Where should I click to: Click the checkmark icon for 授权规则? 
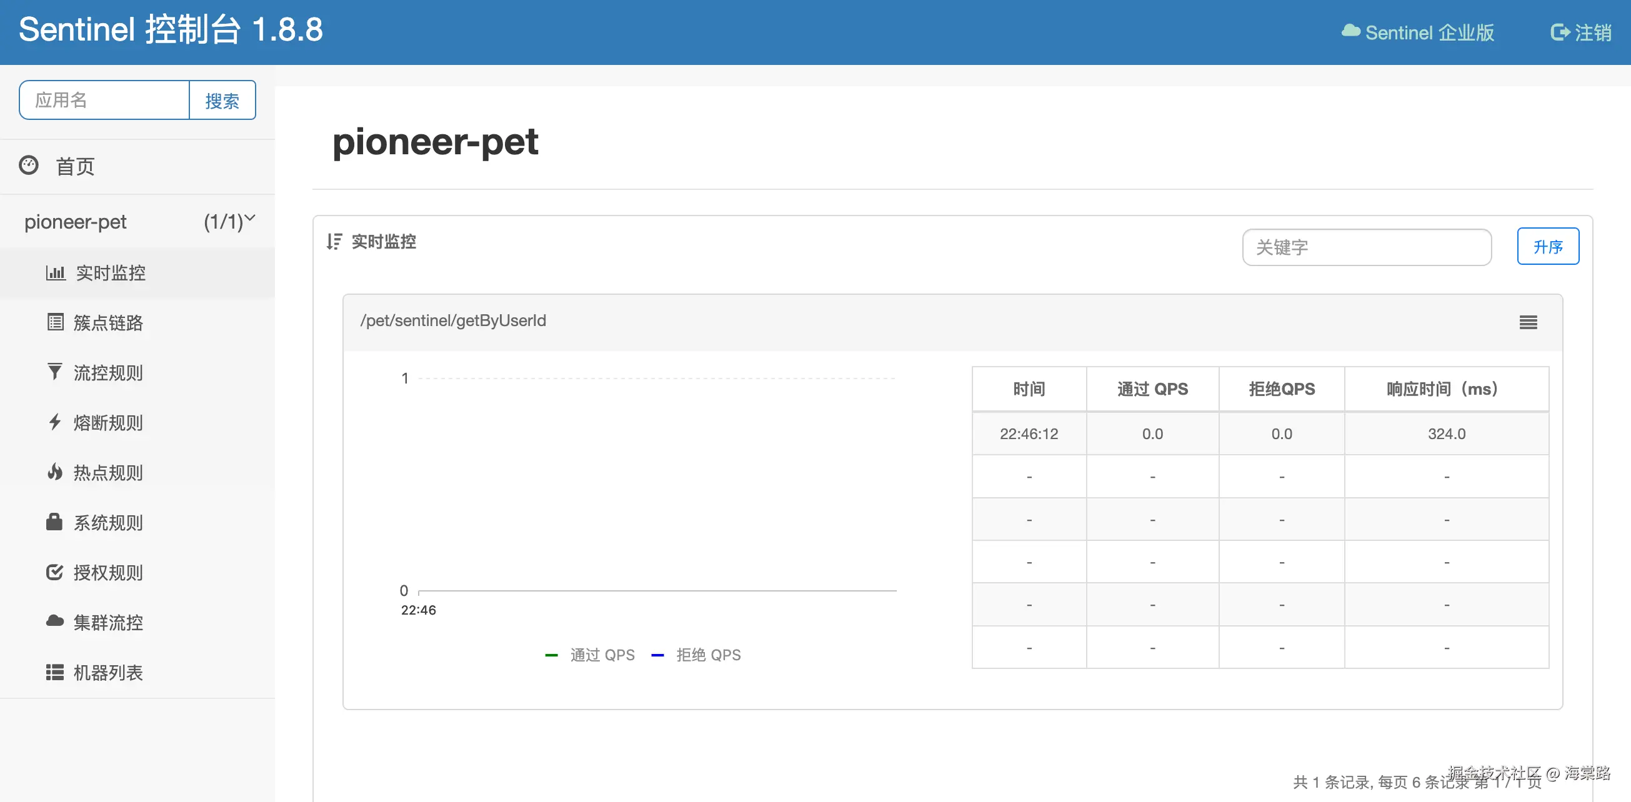click(54, 572)
